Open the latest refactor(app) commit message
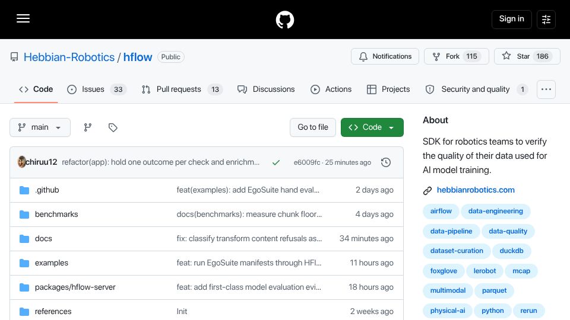This screenshot has height=320, width=570. click(160, 162)
